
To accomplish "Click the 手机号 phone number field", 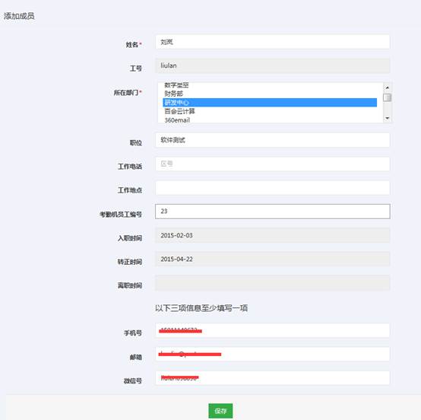I will 272,330.
